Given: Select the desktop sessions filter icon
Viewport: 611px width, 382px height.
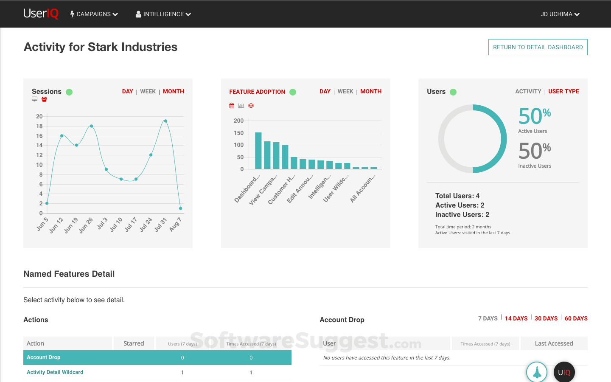Looking at the screenshot, I should [34, 99].
